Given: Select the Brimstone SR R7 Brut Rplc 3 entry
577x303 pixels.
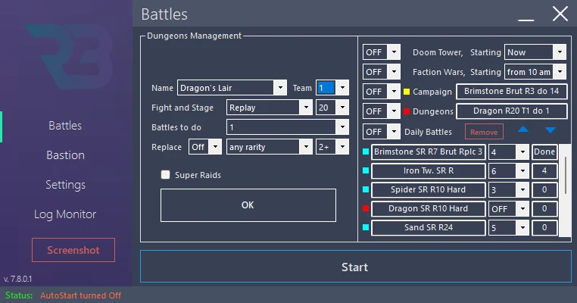Looking at the screenshot, I should (x=429, y=151).
